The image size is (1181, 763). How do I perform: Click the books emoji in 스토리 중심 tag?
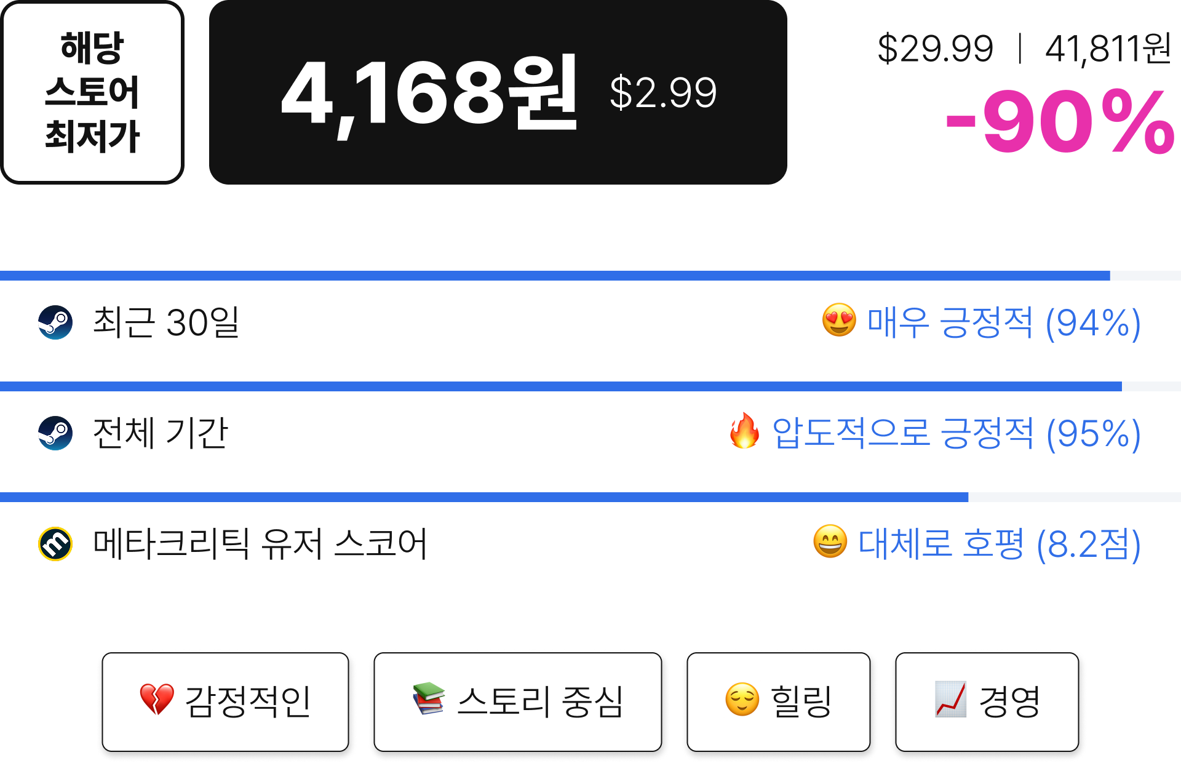(x=429, y=698)
